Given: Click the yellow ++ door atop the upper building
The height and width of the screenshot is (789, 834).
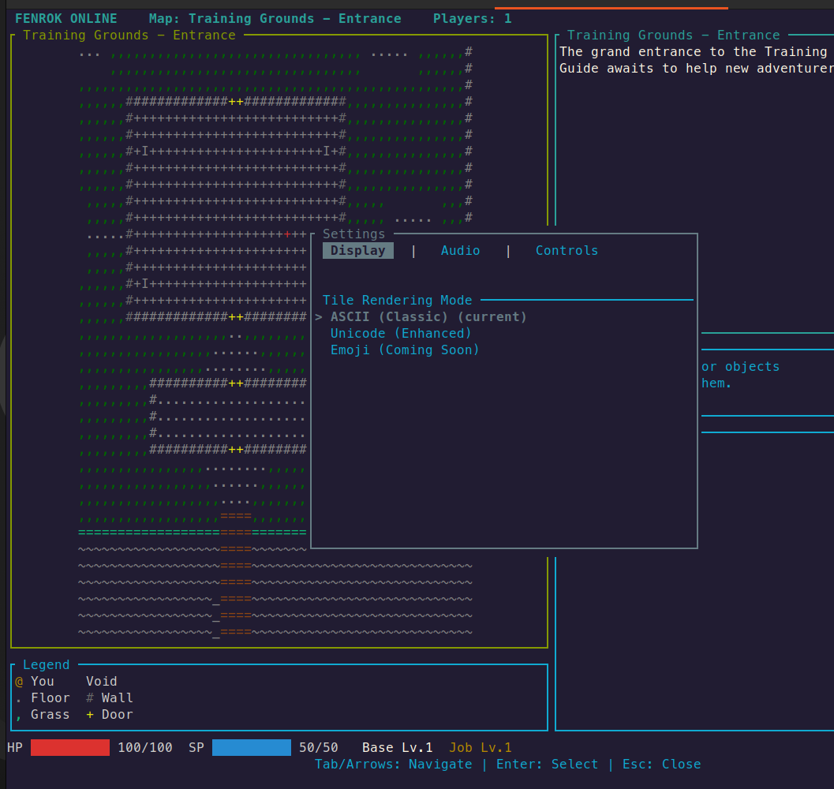Looking at the screenshot, I should tap(236, 102).
